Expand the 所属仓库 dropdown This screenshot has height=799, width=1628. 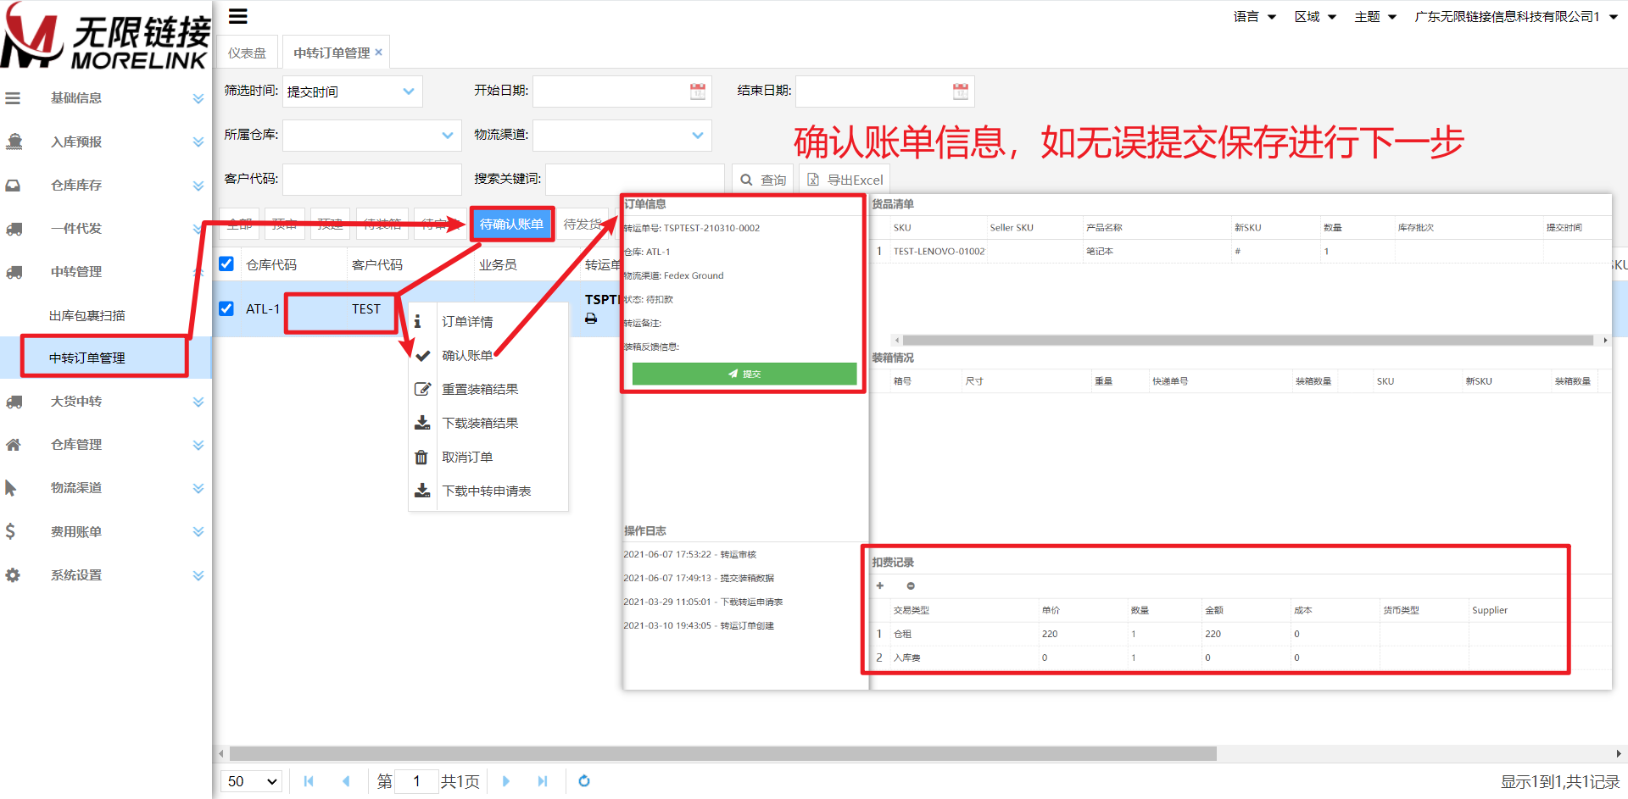coord(371,136)
